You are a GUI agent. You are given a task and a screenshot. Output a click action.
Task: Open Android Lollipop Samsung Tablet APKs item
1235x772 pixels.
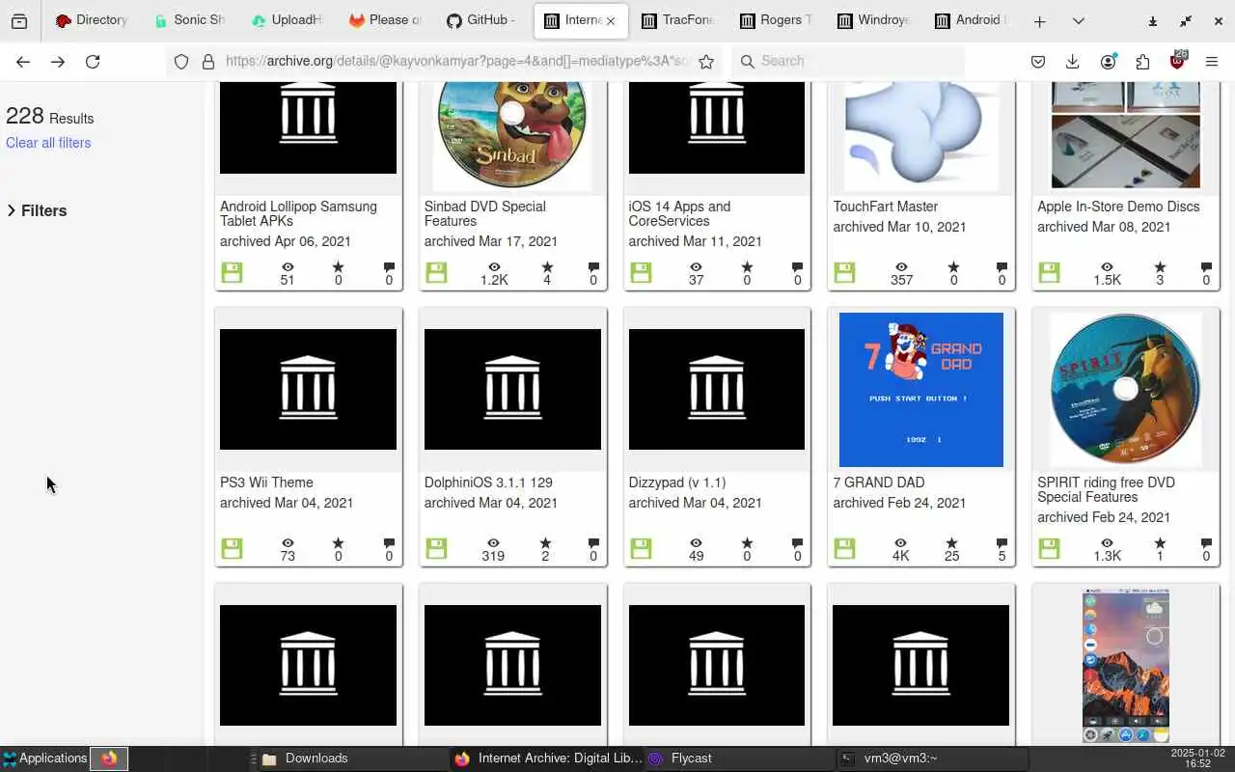point(298,213)
